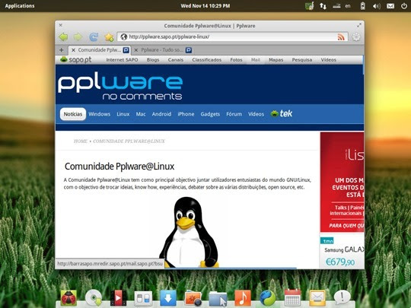Close the Pplware - Tudo so... tab
The width and height of the screenshot is (411, 308).
(x=136, y=49)
